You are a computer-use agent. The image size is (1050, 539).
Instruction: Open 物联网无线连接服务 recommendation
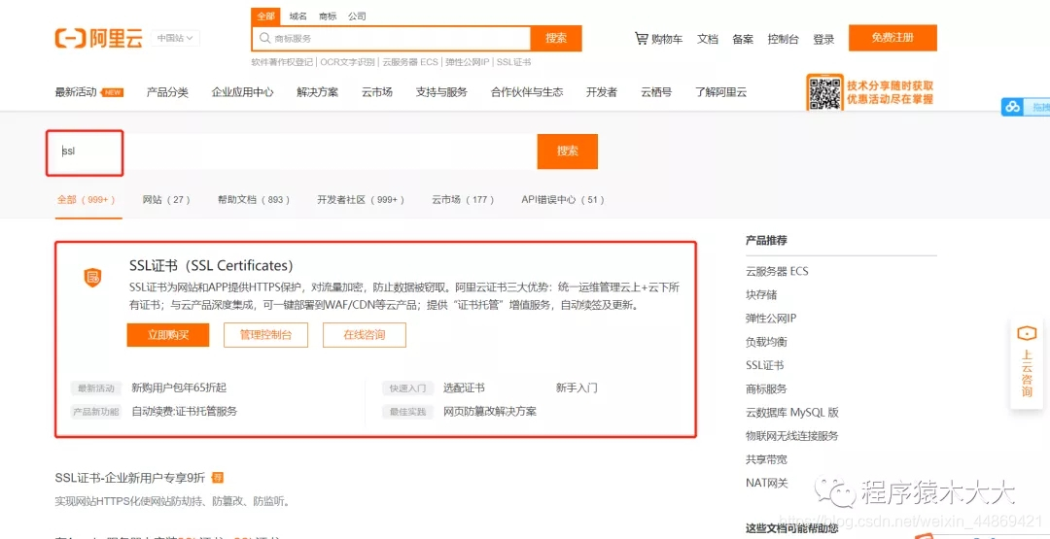(x=792, y=436)
